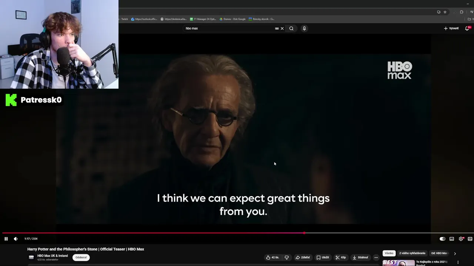
Task: Open the player settings gear
Action: pyautogui.click(x=461, y=239)
